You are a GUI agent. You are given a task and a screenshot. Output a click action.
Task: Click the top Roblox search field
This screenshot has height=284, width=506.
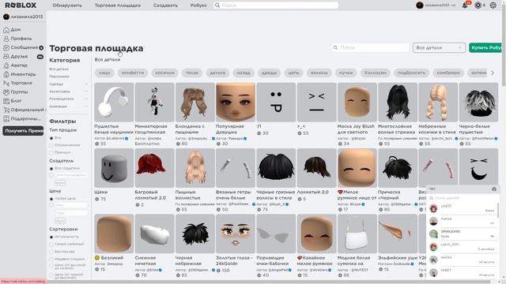click(x=276, y=6)
